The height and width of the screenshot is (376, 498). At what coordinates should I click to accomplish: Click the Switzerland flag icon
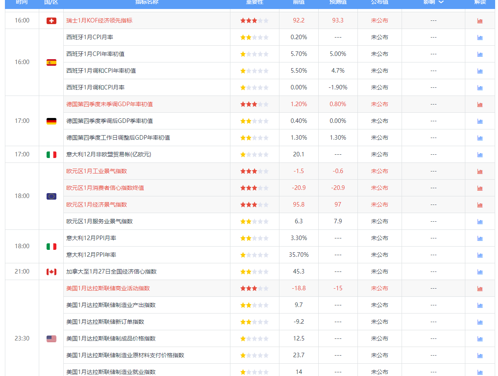51,21
